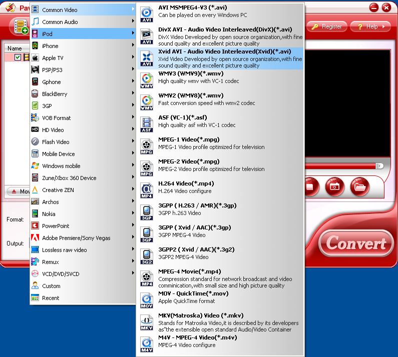Choose the Recent menu entry
The width and height of the screenshot is (398, 357).
pos(83,298)
